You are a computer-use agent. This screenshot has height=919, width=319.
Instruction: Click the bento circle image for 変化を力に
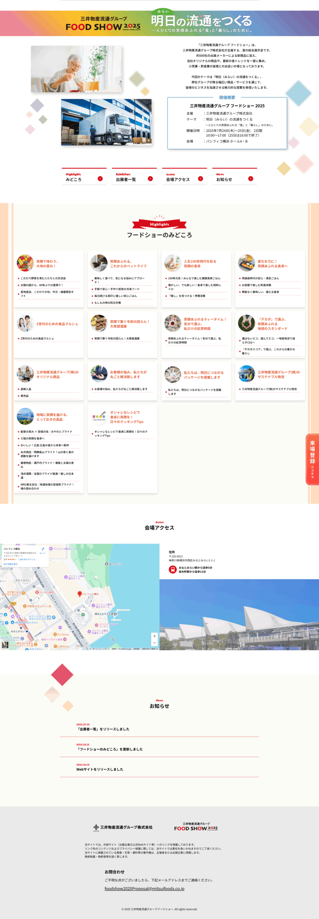[247, 263]
